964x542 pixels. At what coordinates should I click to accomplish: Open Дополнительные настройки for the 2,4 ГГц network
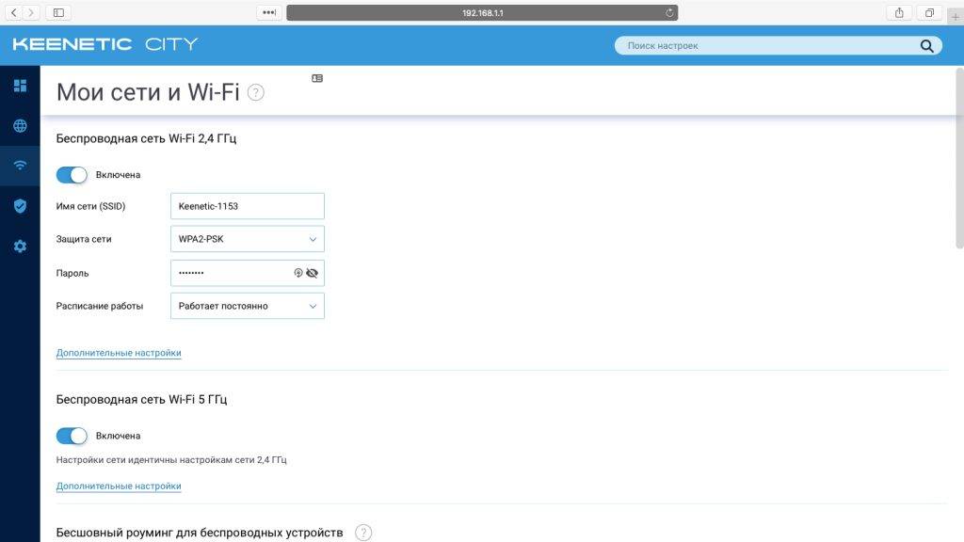[x=119, y=353]
